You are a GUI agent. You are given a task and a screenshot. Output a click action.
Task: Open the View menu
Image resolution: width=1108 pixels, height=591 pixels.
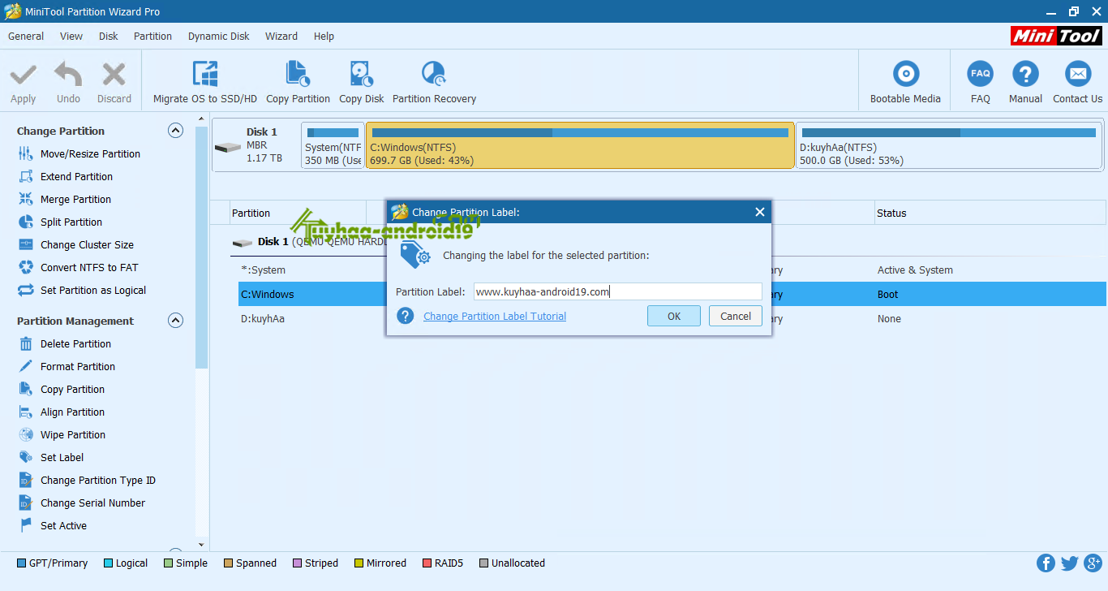pyautogui.click(x=71, y=36)
